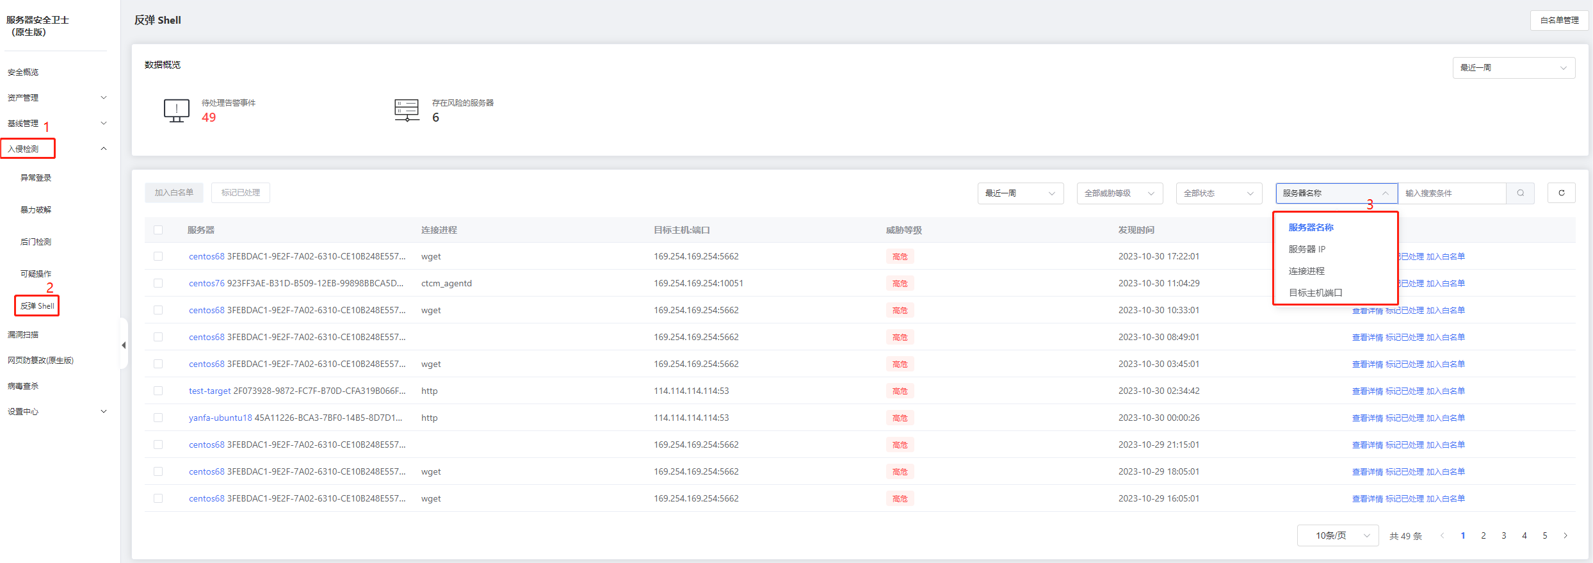The image size is (1593, 563).
Task: Open 反弹 Shell in the sidebar
Action: pos(37,306)
